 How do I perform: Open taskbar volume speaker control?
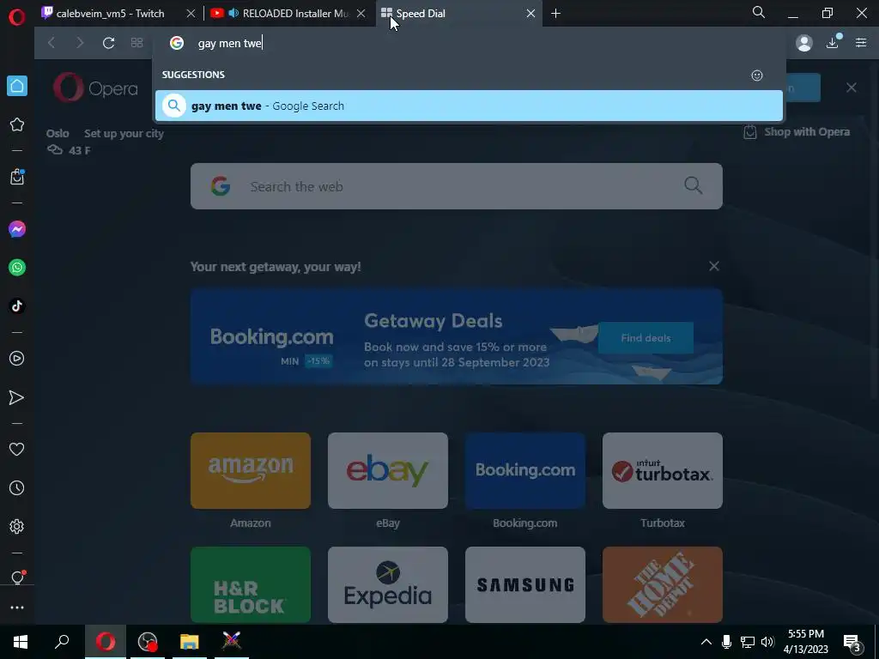tap(767, 642)
